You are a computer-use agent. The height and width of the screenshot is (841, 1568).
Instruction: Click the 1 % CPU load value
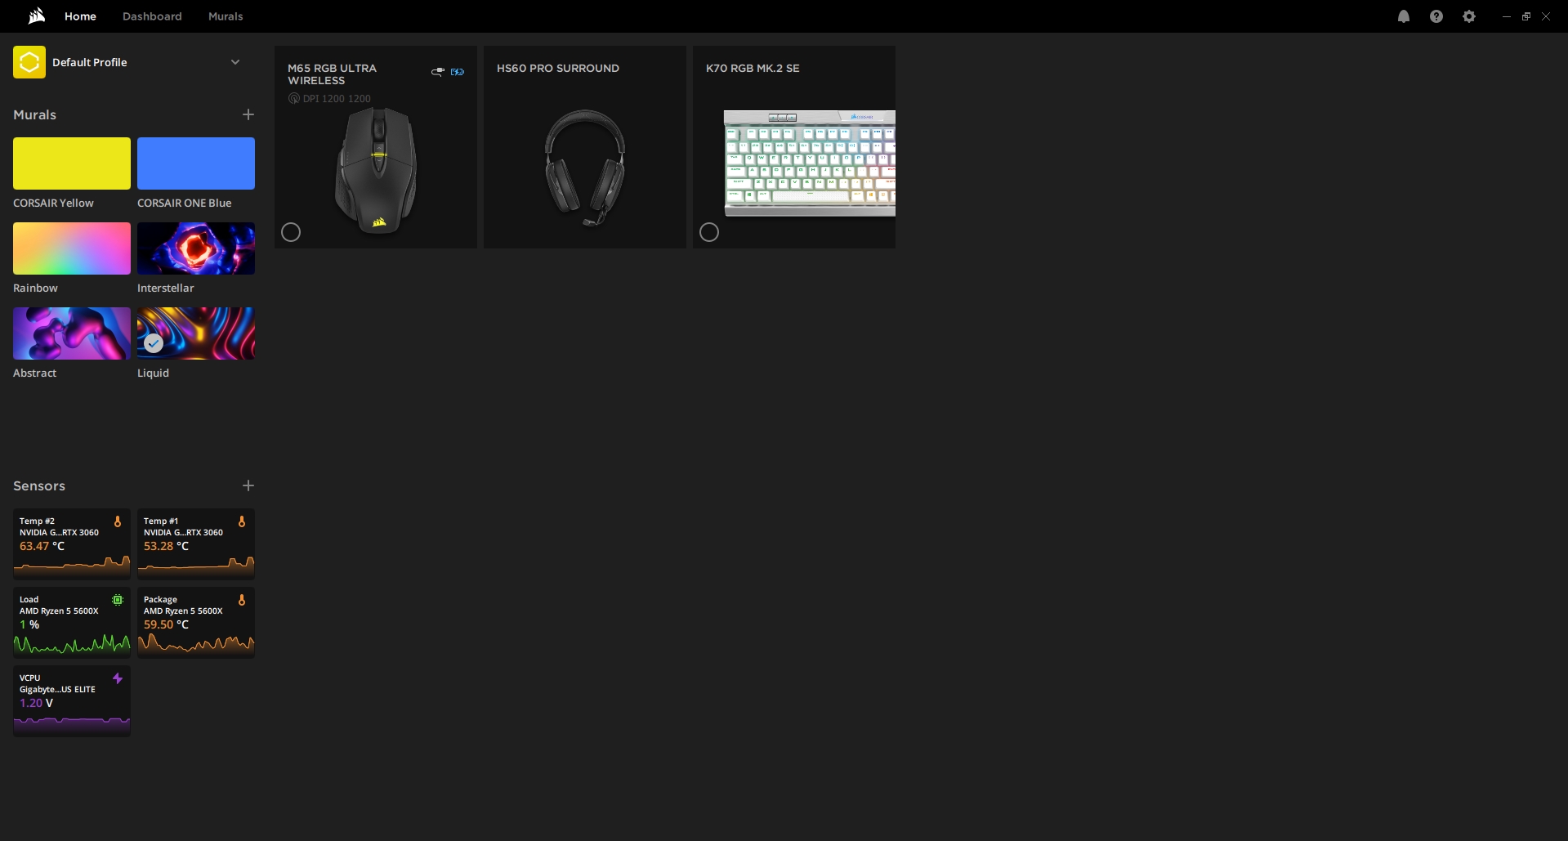coord(29,624)
